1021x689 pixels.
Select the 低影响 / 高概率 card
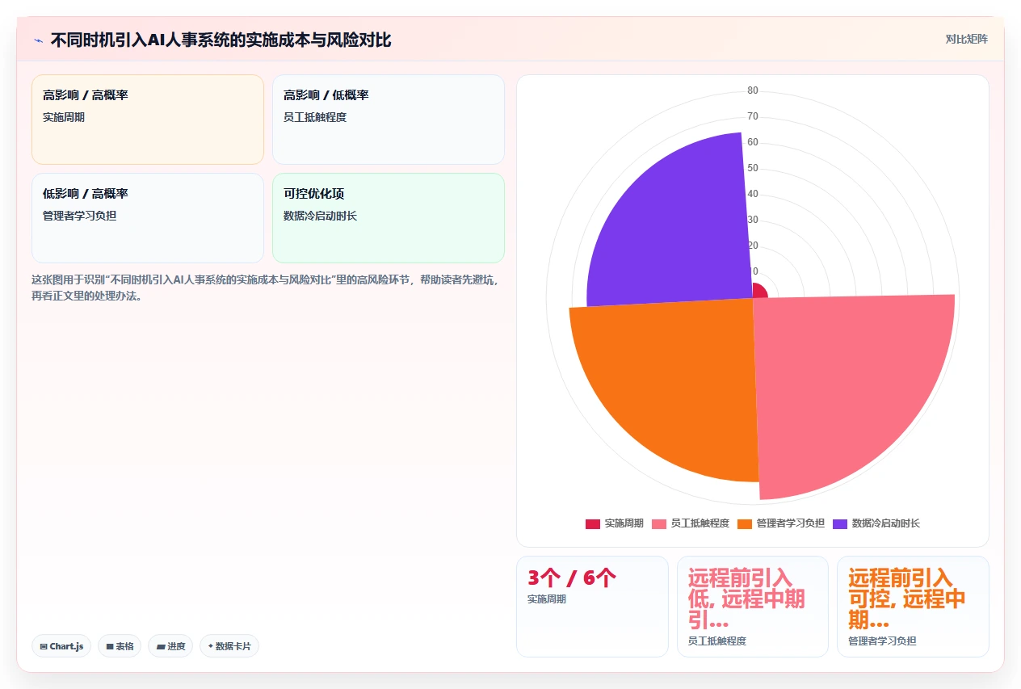[x=148, y=218]
